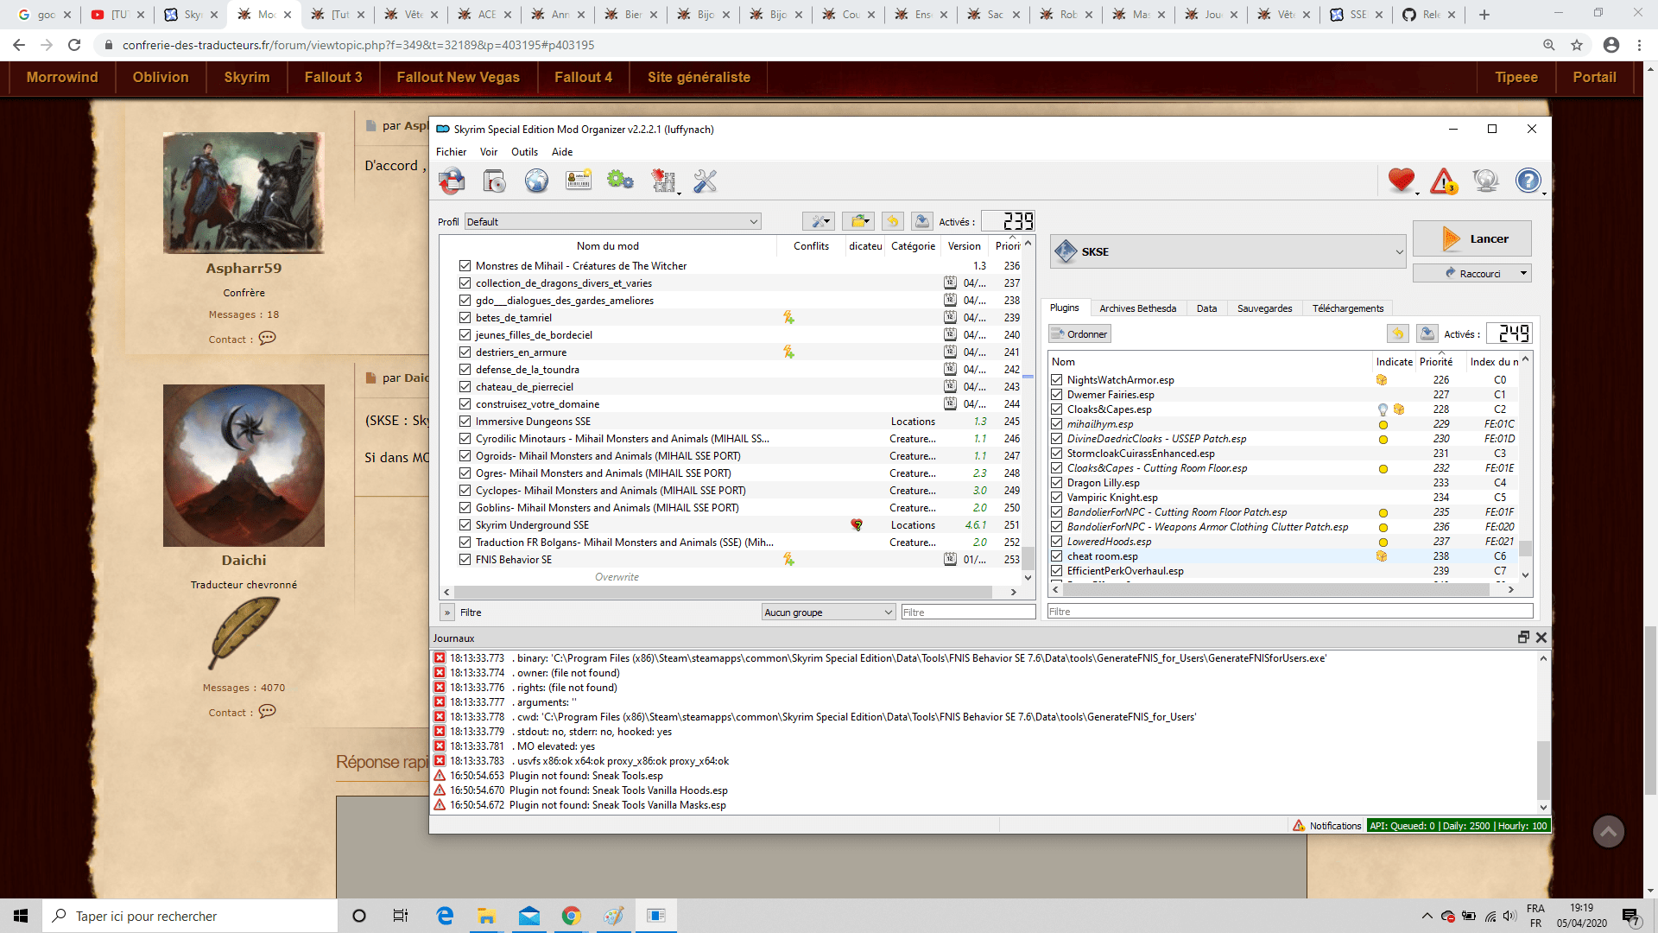1658x933 pixels.
Task: Click conflict flag icon for betes_de_tamriel
Action: (788, 318)
